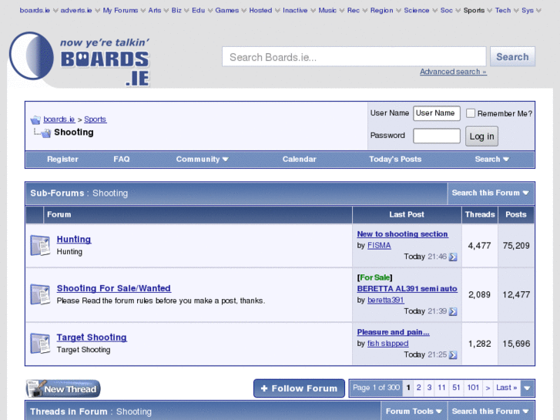Open Today's Posts
Viewport: 560px width, 420px height.
point(395,159)
